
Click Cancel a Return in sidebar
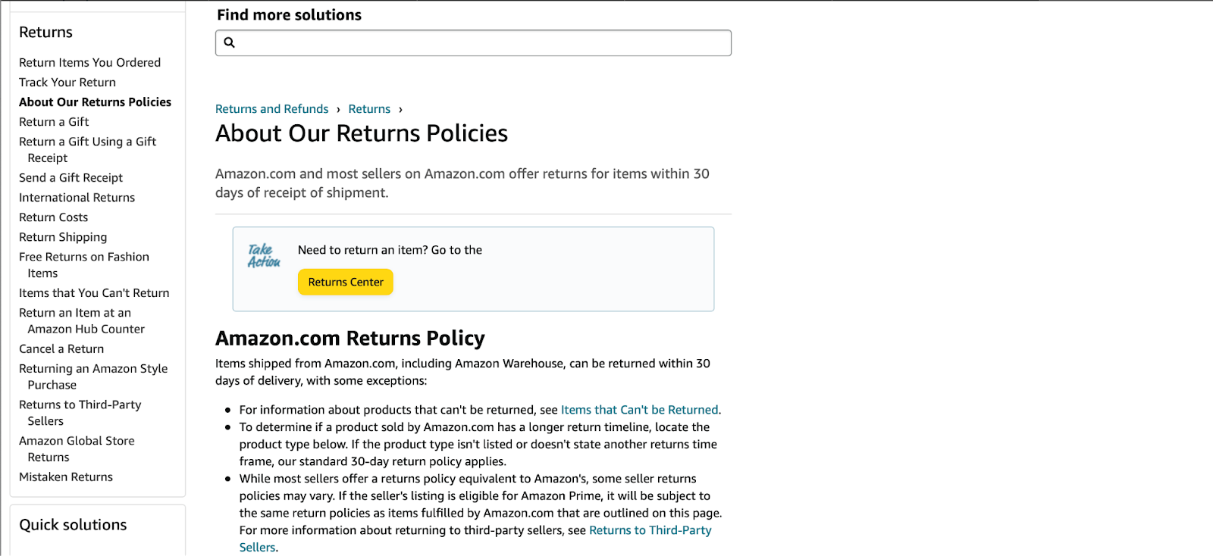pos(61,349)
